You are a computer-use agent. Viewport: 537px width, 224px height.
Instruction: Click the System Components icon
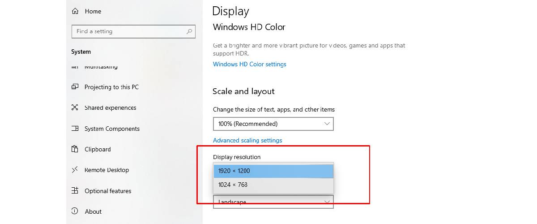pos(75,129)
